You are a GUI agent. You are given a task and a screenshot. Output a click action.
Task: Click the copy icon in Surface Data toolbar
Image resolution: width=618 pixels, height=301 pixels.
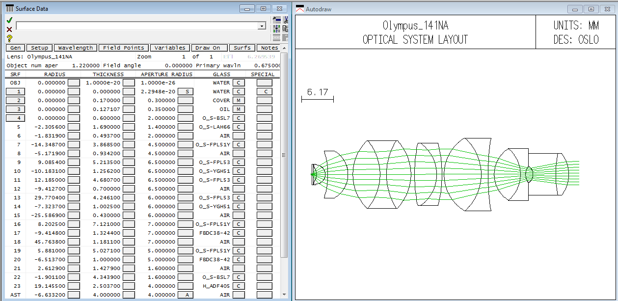click(286, 28)
